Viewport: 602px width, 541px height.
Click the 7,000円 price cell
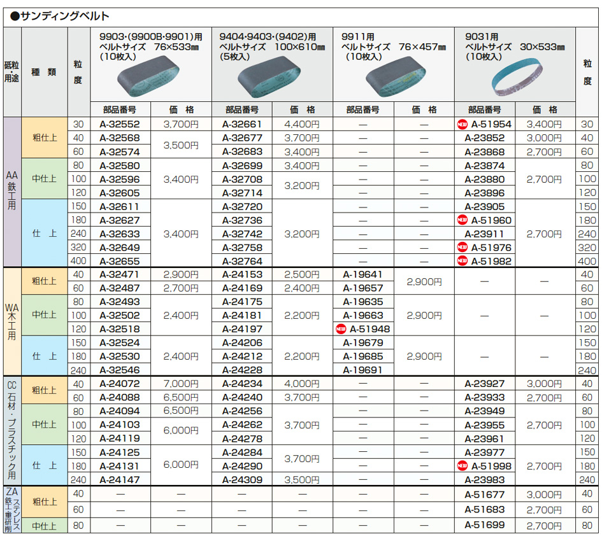[x=181, y=384]
